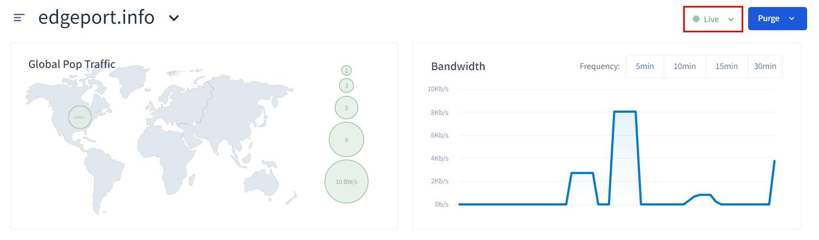Open the Live status dropdown
819x240 pixels.
point(731,19)
